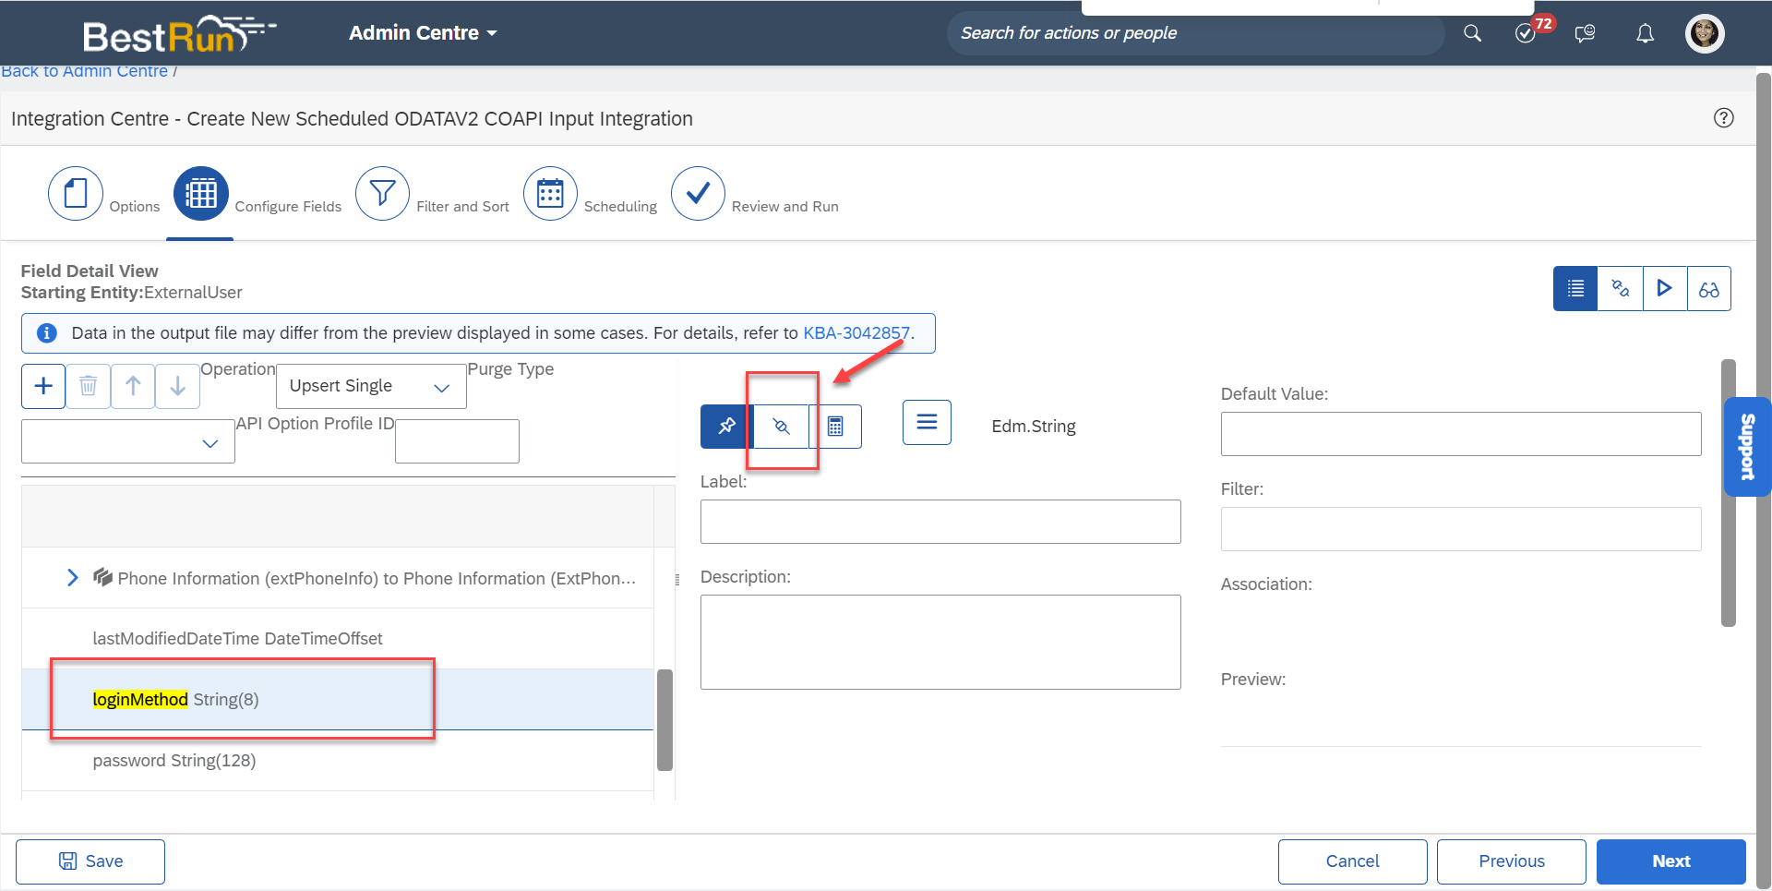Click the move field up arrow
Screen dimensions: 1772x891
(133, 386)
